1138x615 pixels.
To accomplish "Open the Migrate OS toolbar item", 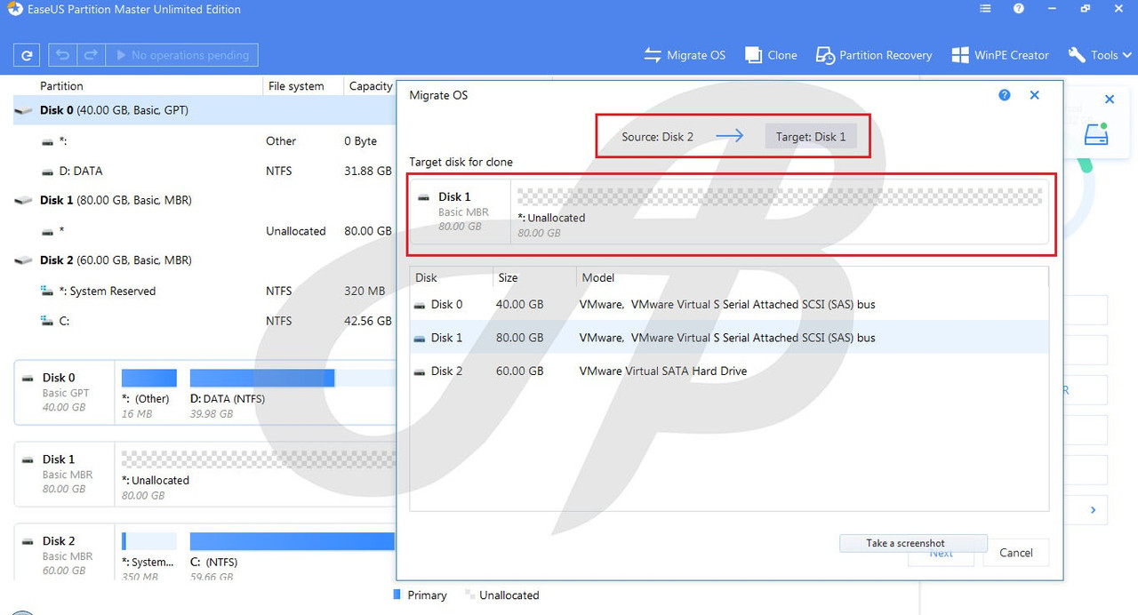I will click(685, 55).
